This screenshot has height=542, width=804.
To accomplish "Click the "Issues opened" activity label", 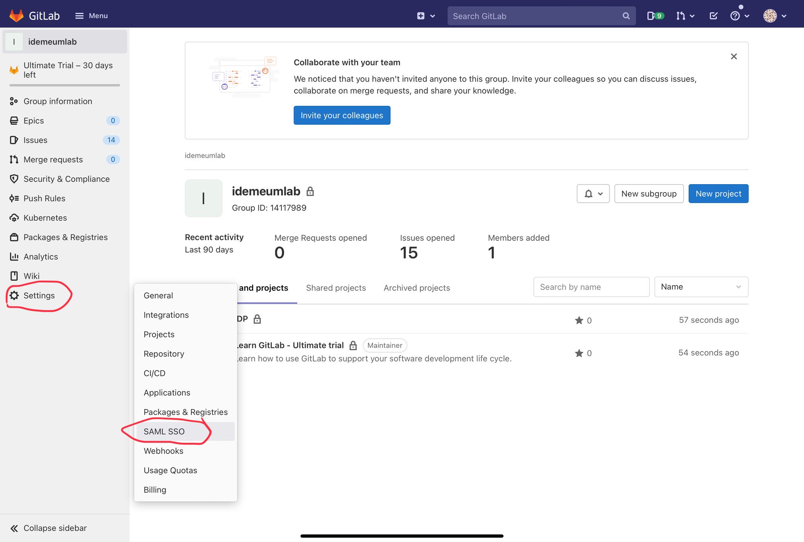I will click(x=427, y=238).
